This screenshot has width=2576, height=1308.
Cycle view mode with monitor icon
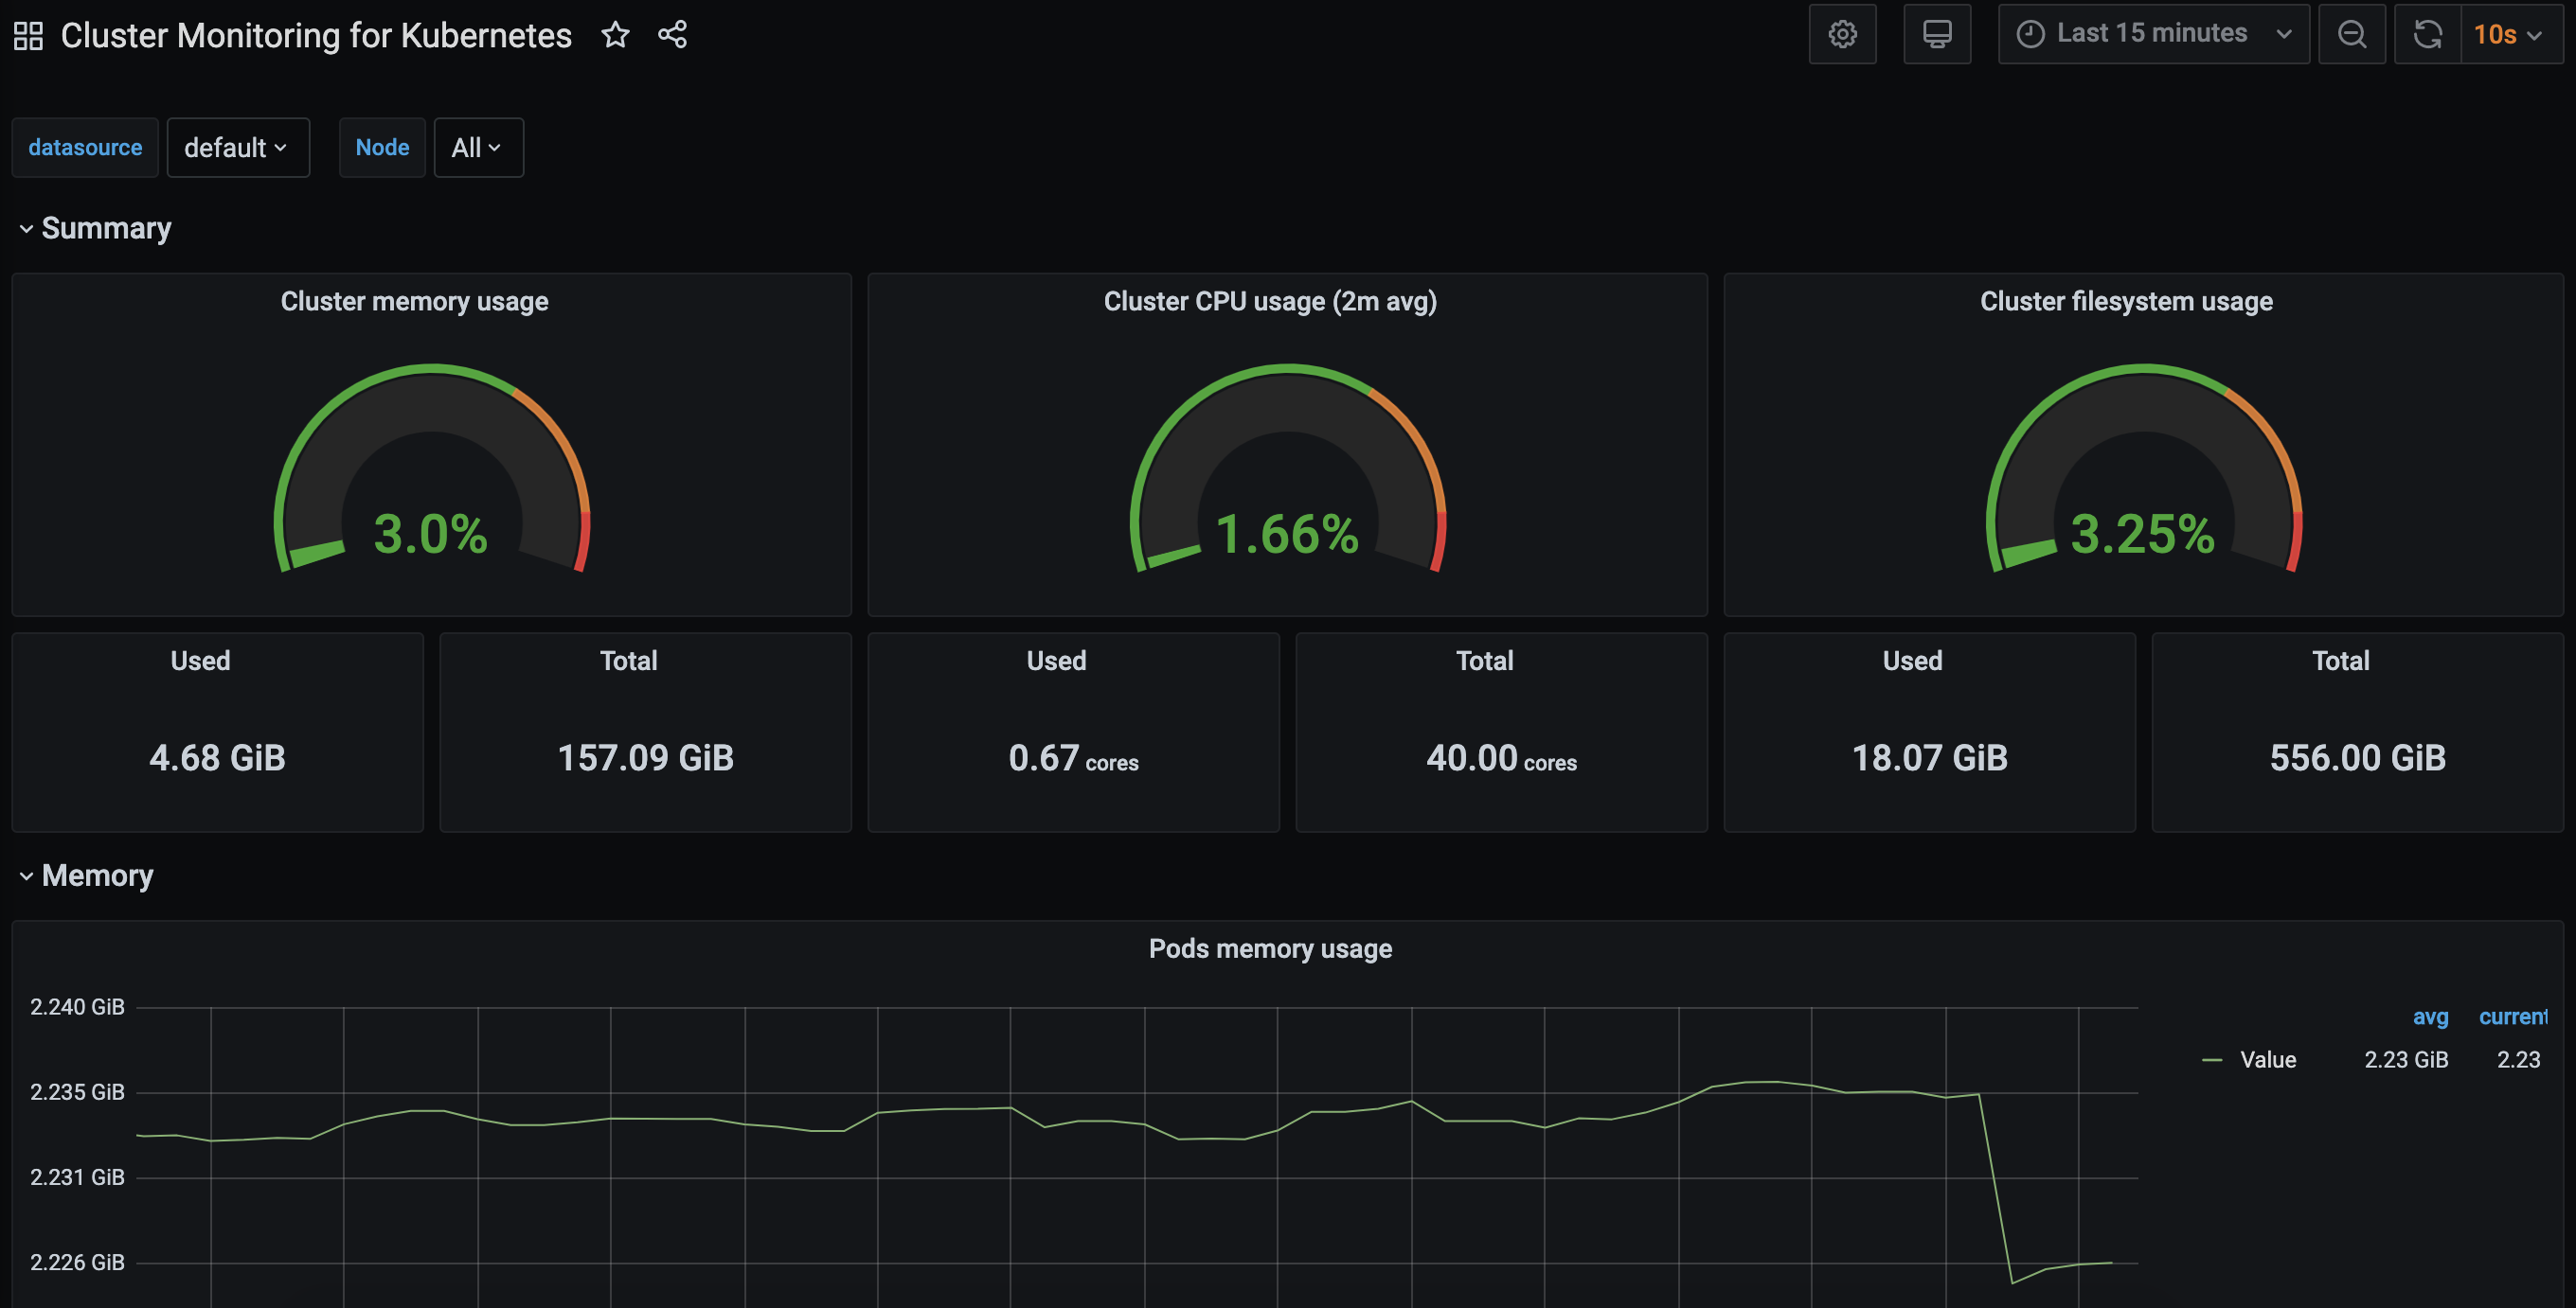click(x=1936, y=34)
